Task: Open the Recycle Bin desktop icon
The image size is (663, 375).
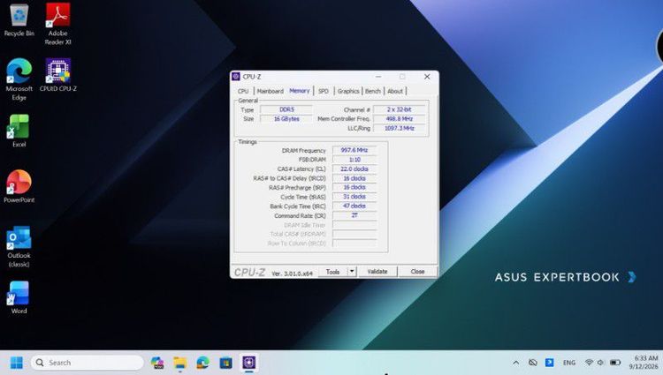Action: click(x=19, y=19)
